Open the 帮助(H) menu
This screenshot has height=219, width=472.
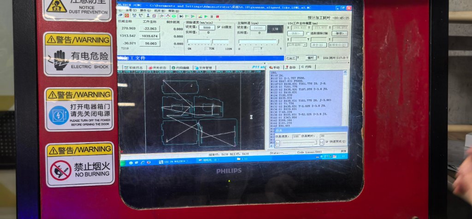click(174, 11)
